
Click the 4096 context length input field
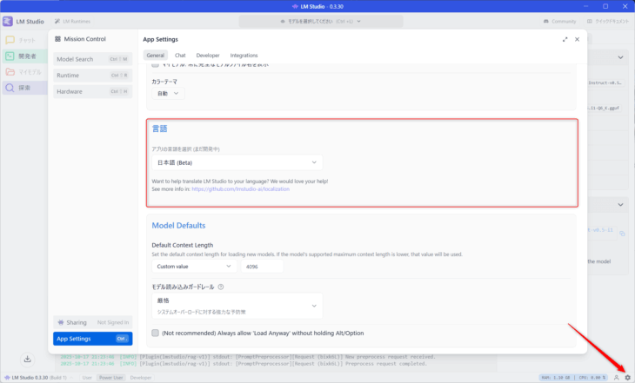pos(261,267)
